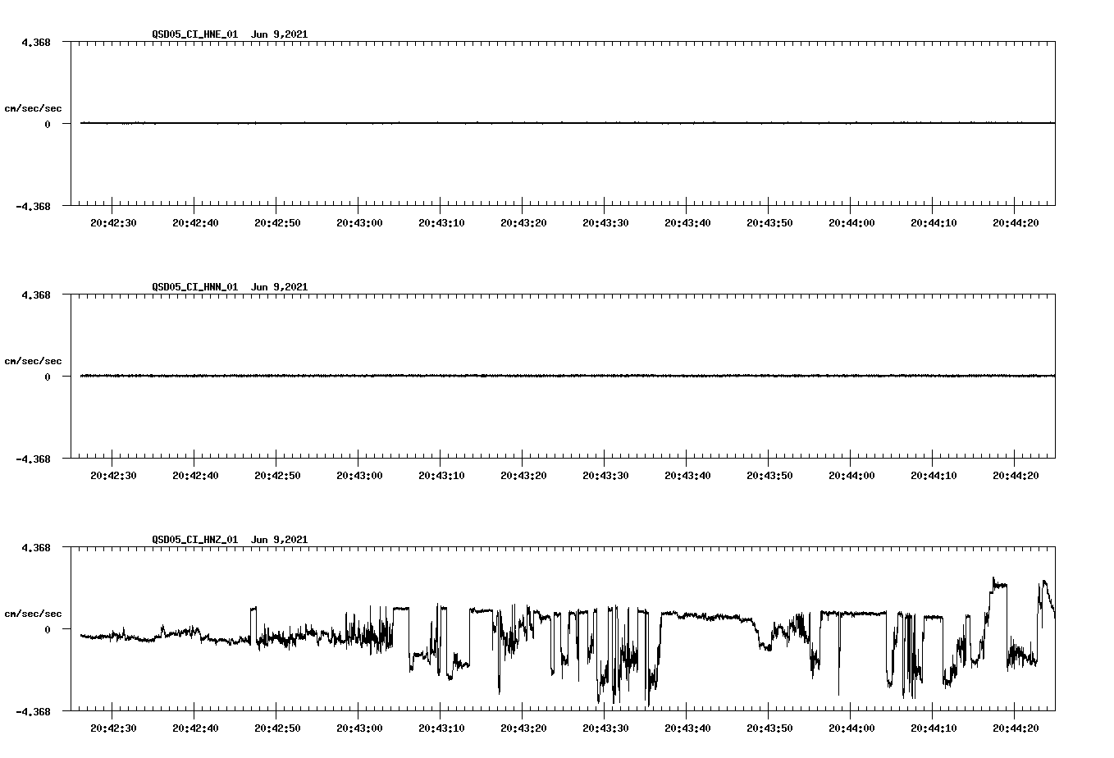The width and height of the screenshot is (1114, 758).
Task: Click the 20:42:50 time label under HNZ plot
Action: pos(277,728)
